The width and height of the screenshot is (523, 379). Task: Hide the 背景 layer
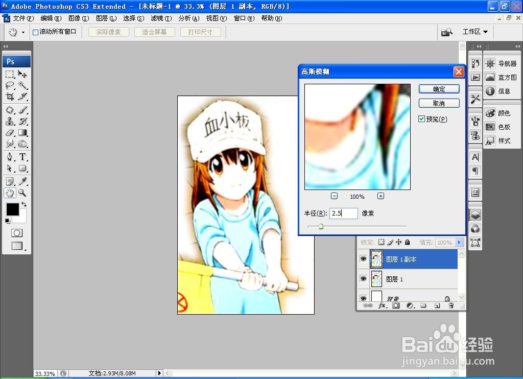tap(363, 298)
